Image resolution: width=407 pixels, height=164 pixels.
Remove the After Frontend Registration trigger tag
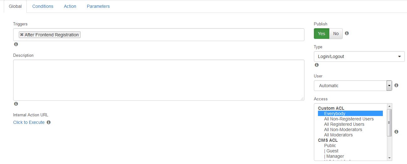22,35
